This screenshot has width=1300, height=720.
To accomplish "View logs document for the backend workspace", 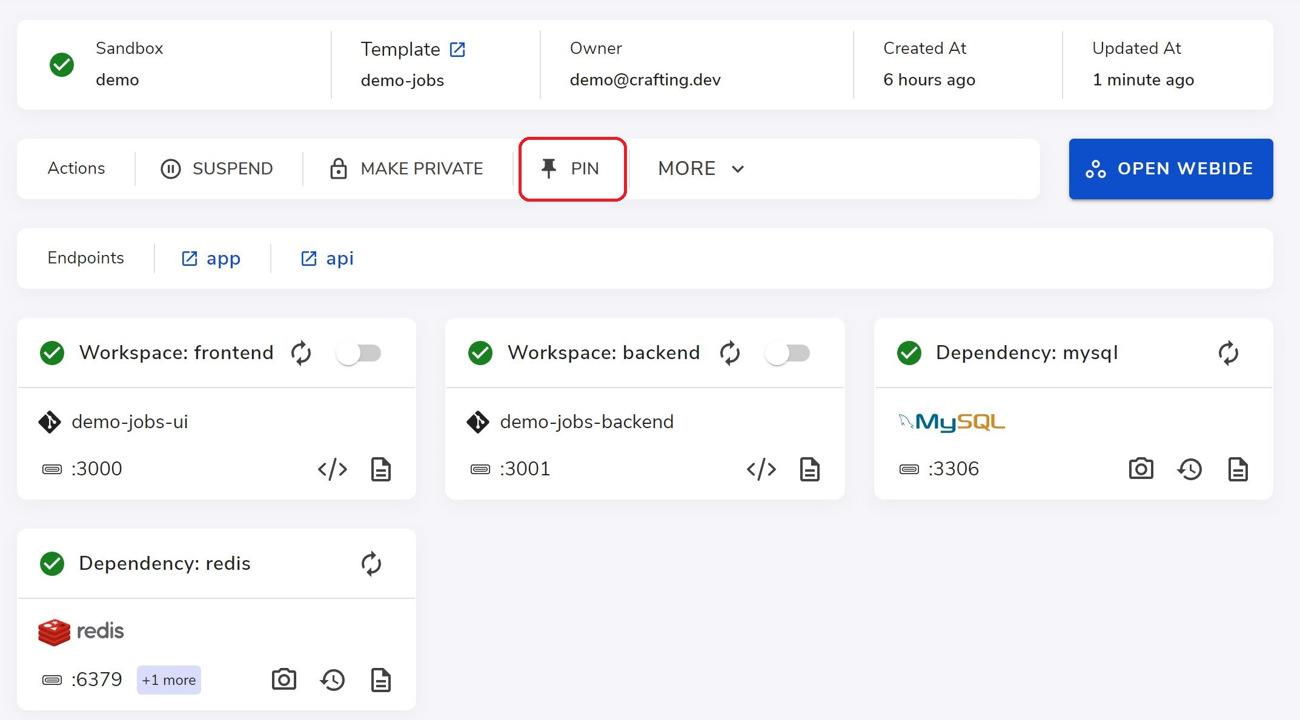I will (809, 469).
